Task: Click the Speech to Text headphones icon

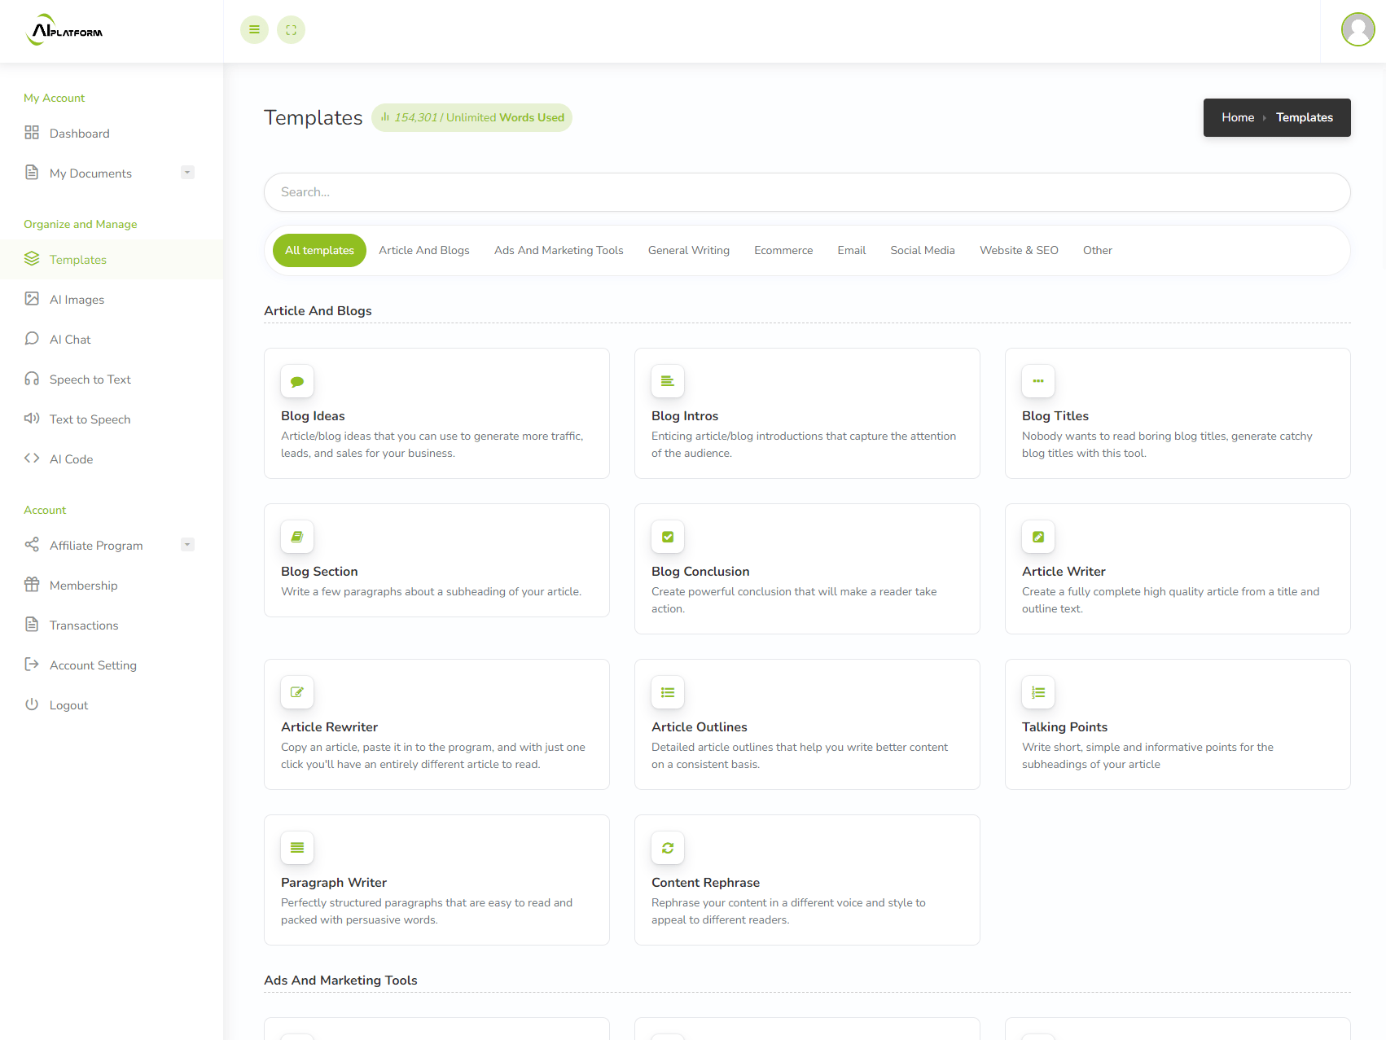Action: tap(32, 379)
